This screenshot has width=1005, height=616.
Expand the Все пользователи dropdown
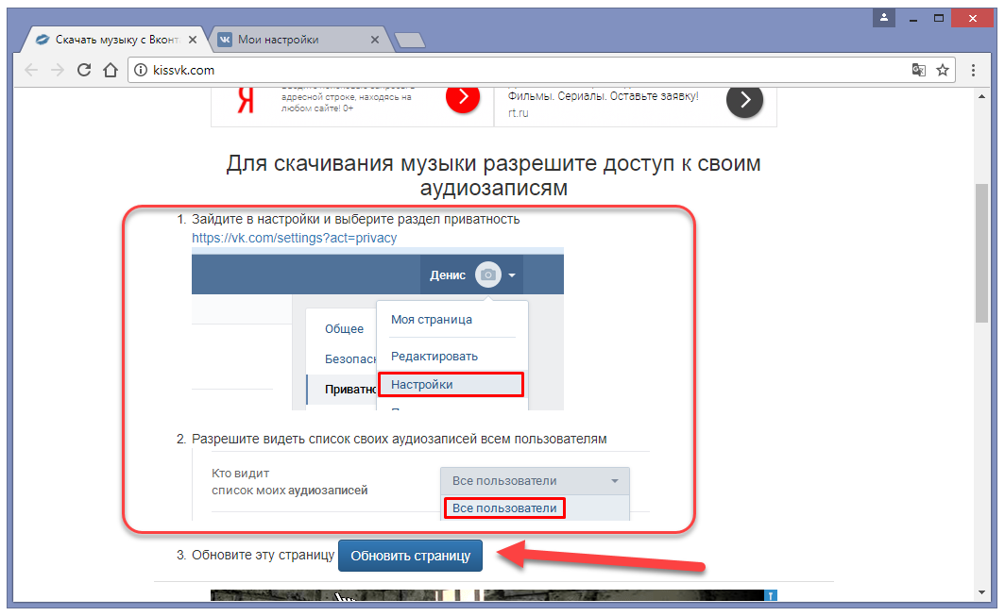[535, 481]
